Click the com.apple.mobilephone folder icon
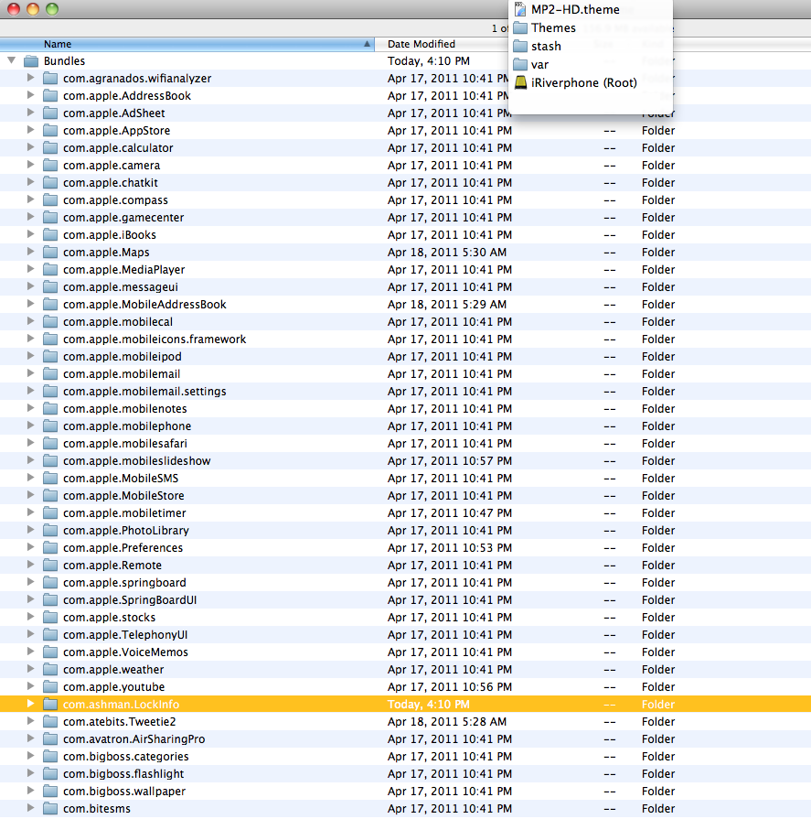811x819 pixels. click(x=50, y=426)
